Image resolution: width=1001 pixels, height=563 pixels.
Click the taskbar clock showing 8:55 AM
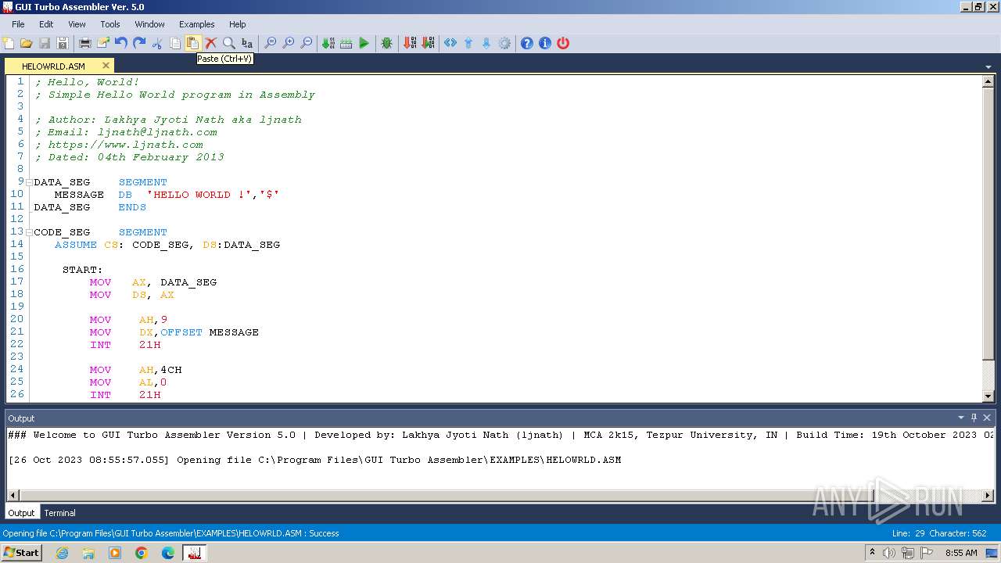pyautogui.click(x=961, y=553)
